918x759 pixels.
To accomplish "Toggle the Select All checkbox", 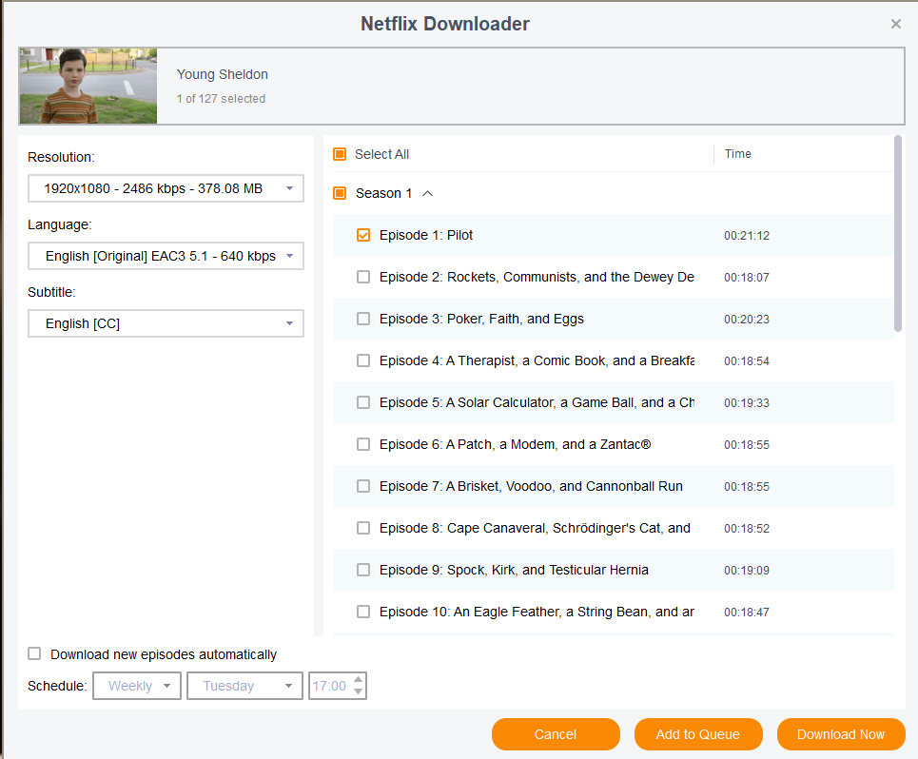I will point(340,154).
